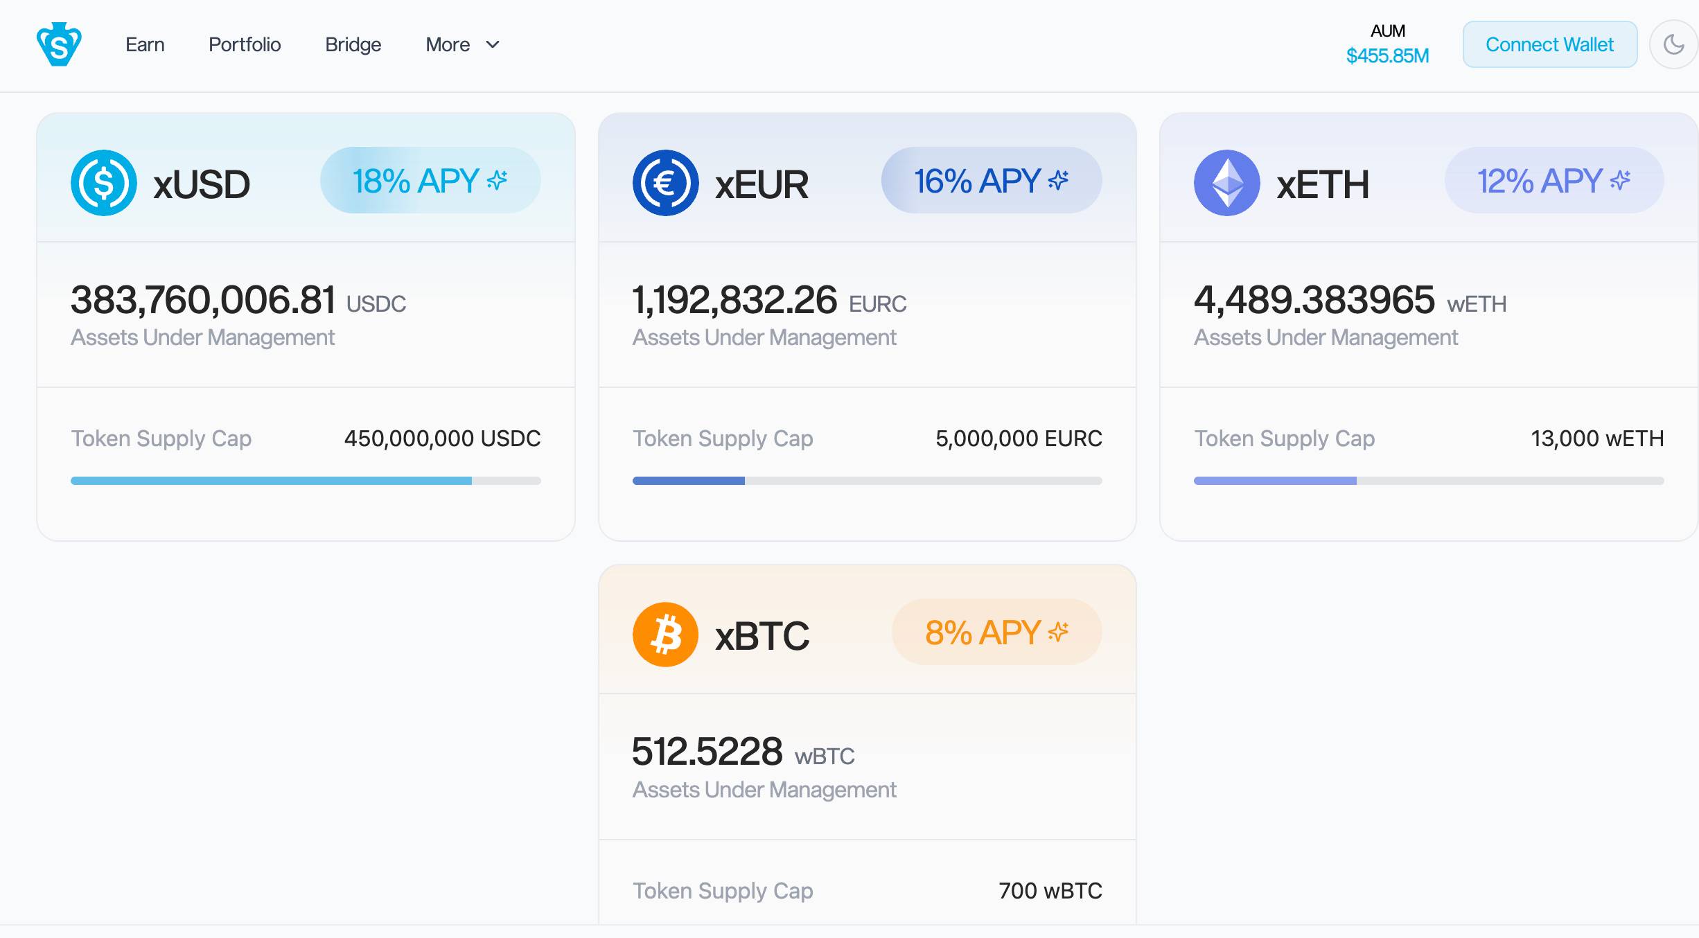Click the 18% APY pill on xUSD
1699x938 pixels.
[430, 179]
